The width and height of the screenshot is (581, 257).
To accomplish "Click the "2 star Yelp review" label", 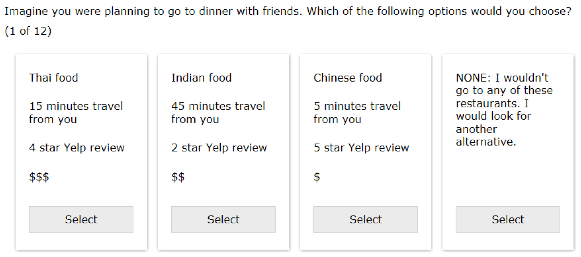I will pyautogui.click(x=219, y=147).
